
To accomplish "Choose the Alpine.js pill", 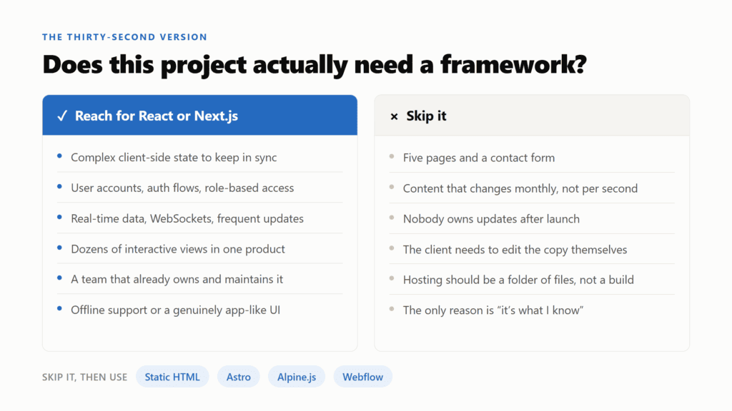I will click(x=297, y=377).
